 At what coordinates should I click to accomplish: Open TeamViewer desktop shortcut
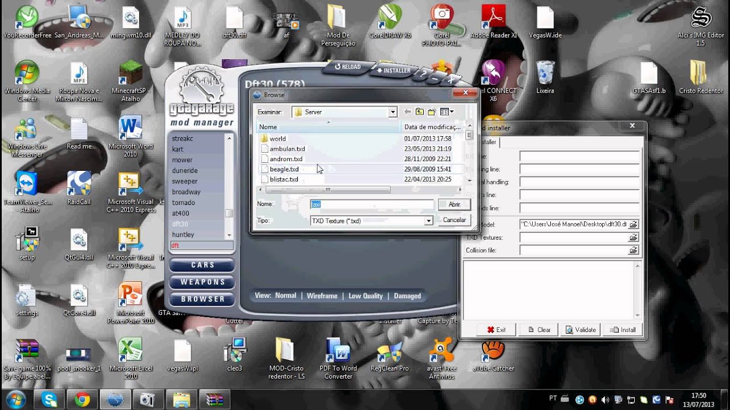click(27, 192)
